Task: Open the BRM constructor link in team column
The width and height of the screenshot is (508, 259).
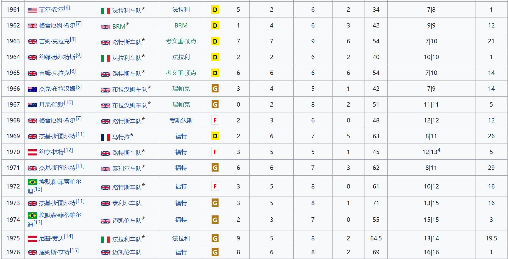Action: coord(119,26)
